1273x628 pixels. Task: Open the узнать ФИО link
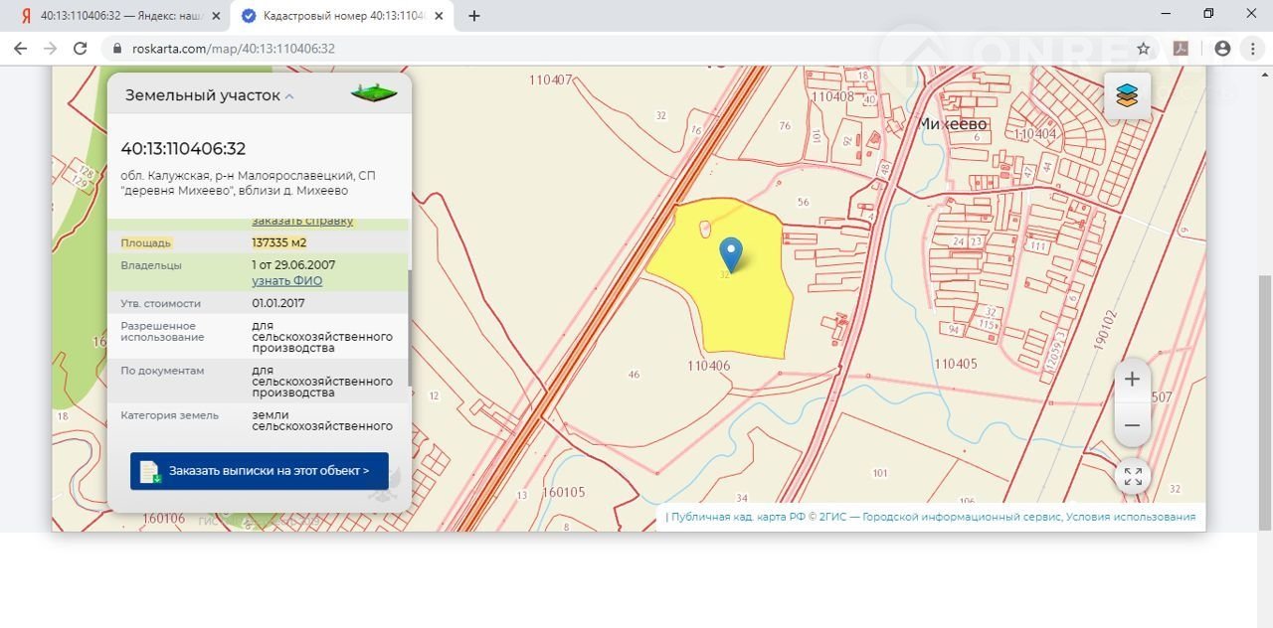(286, 281)
